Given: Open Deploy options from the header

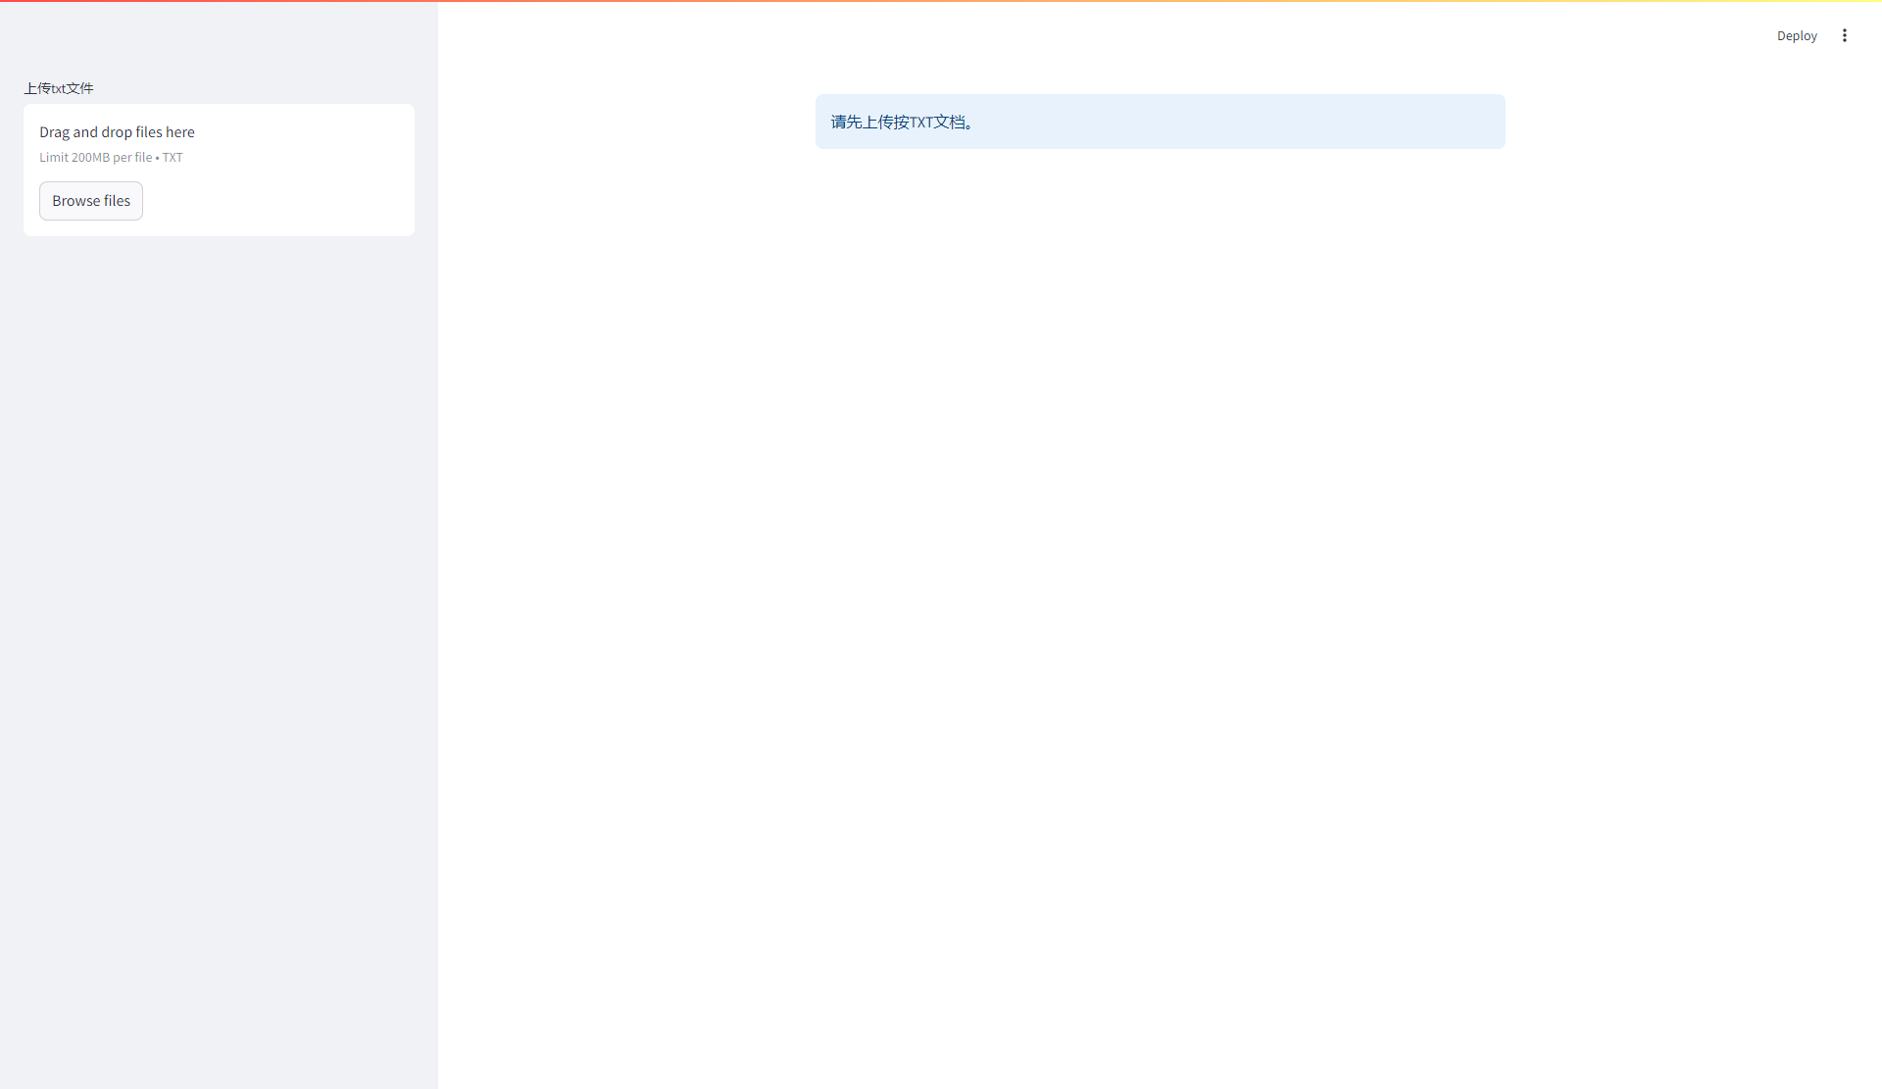Looking at the screenshot, I should point(1797,35).
